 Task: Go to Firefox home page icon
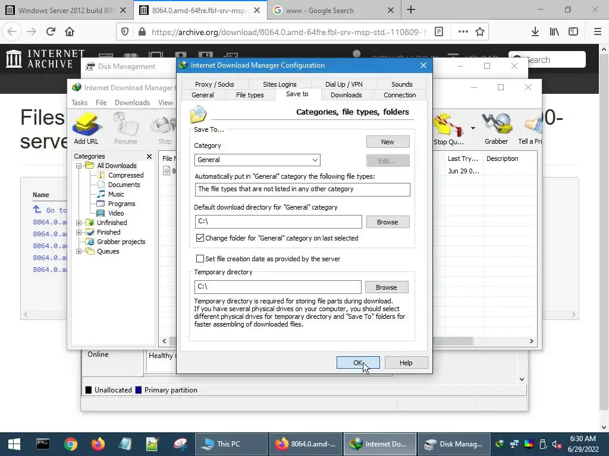(x=70, y=31)
